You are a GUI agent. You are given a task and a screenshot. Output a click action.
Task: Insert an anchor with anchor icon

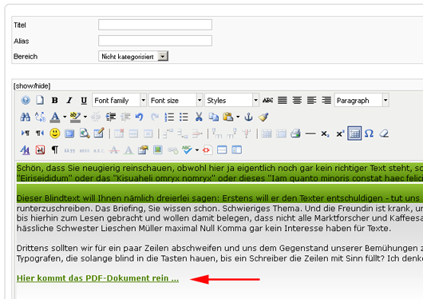[x=248, y=117]
